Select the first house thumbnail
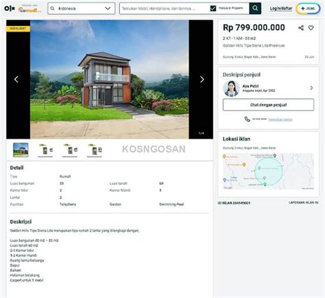Viewport: 325px width, 298px height. click(21, 150)
